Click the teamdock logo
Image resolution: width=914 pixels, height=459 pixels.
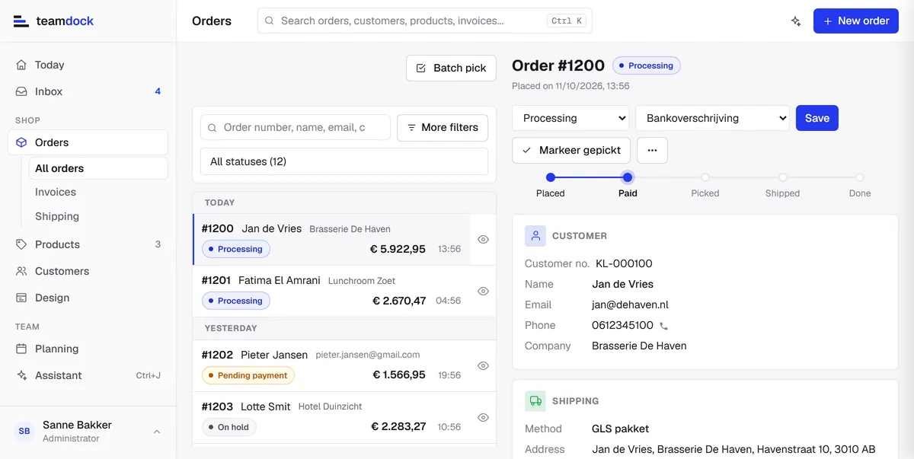[53, 21]
